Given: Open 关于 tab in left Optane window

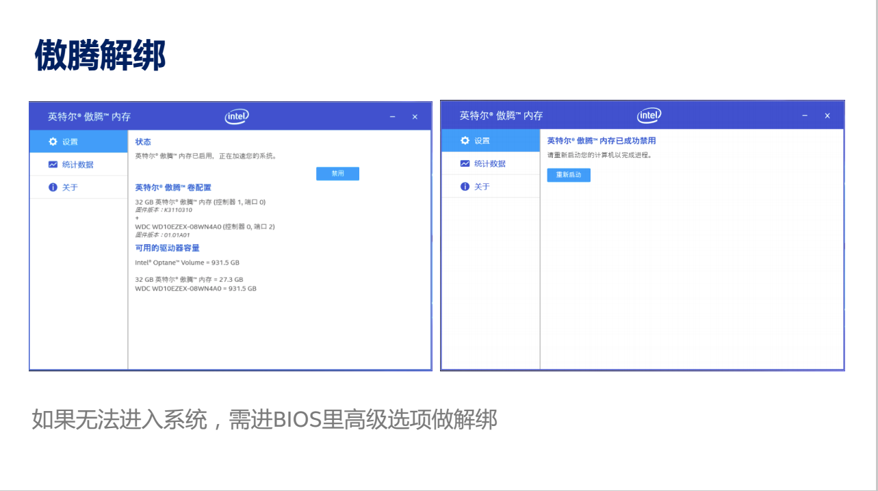Looking at the screenshot, I should (79, 187).
